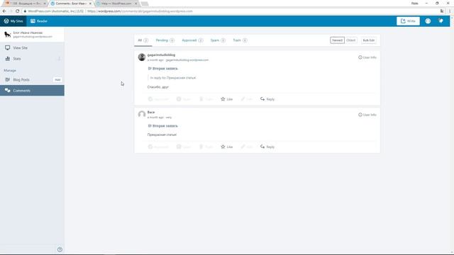
Task: Click the comment text Прекрасная статья by Вася
Action: click(x=162, y=135)
